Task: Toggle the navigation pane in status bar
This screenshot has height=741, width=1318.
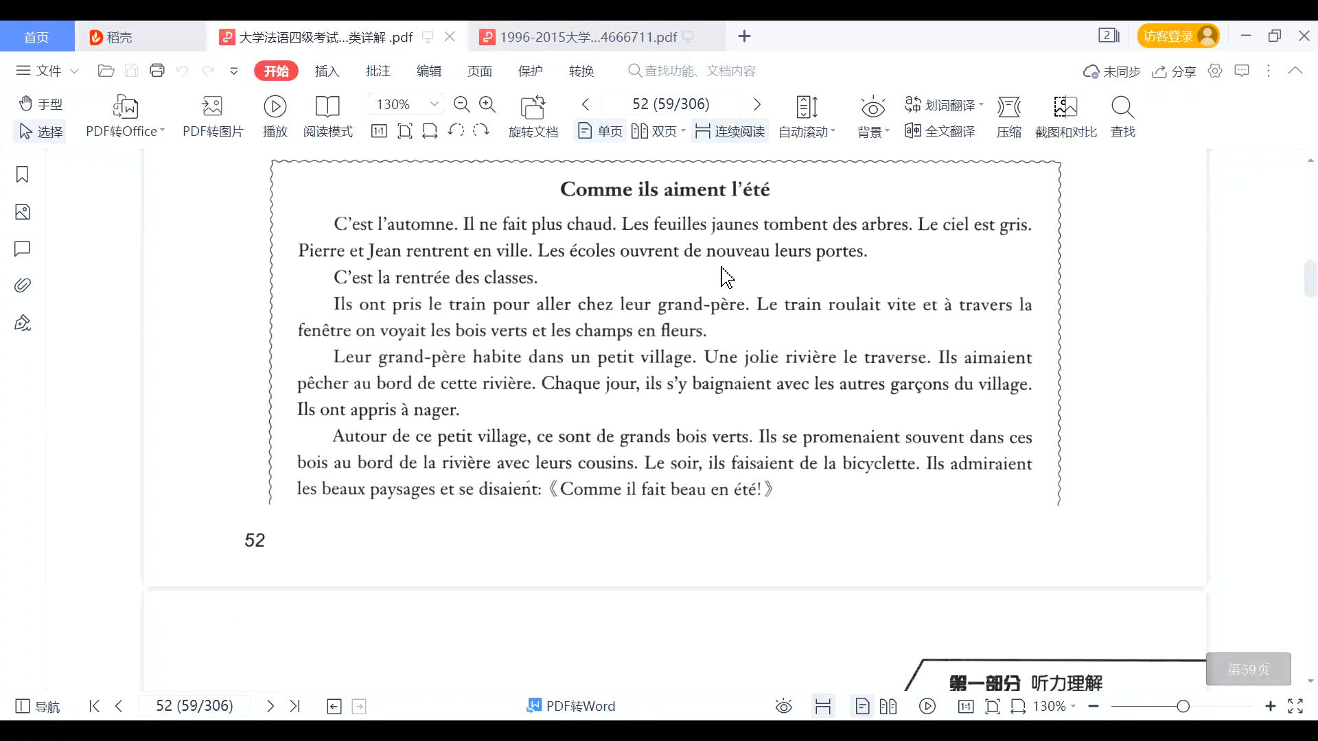Action: [38, 707]
